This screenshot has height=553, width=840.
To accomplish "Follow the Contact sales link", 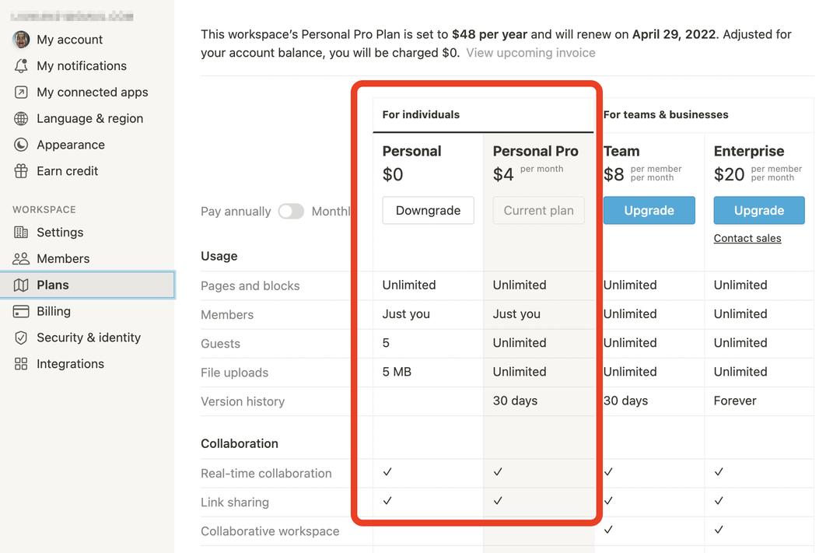I will tap(747, 239).
